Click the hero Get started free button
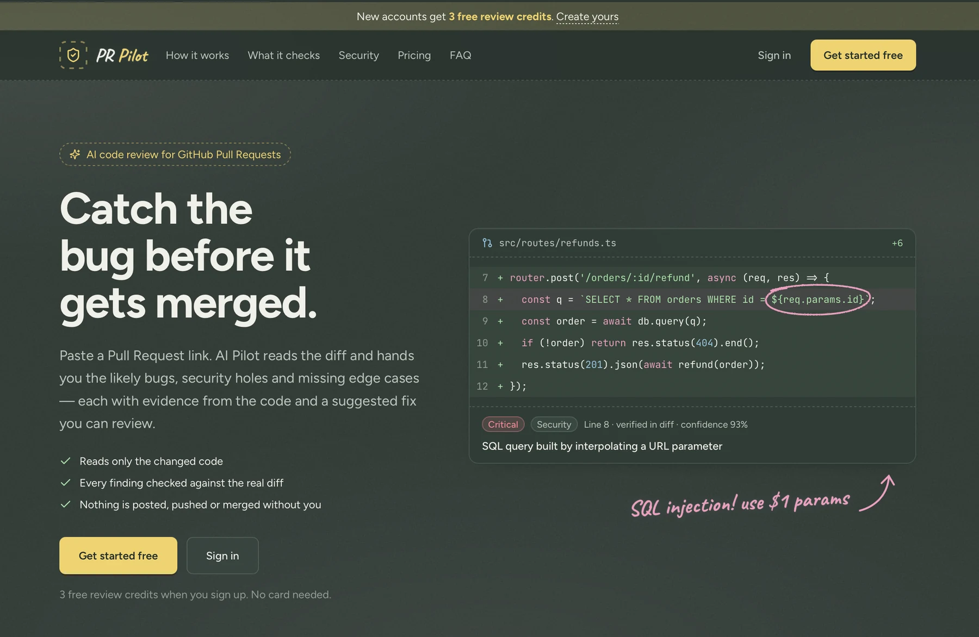The image size is (979, 637). [118, 555]
